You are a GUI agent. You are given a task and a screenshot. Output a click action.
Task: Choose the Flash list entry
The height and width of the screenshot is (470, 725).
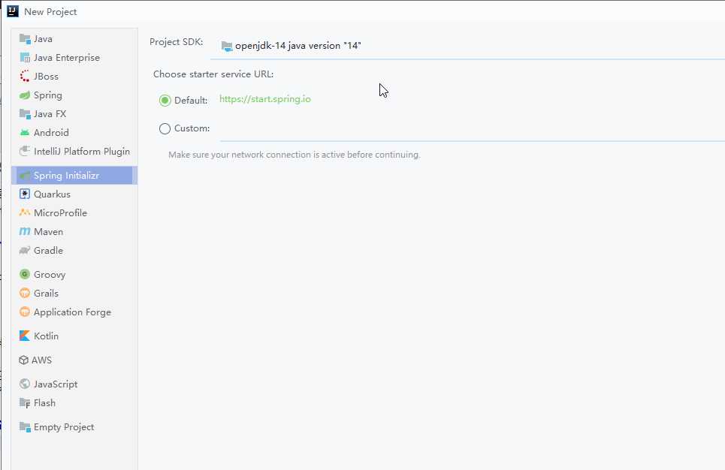[x=74, y=403]
